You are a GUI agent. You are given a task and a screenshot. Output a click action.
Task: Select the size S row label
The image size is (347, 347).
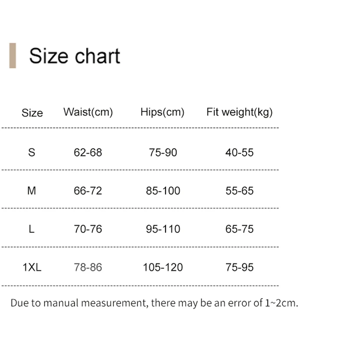32,152
